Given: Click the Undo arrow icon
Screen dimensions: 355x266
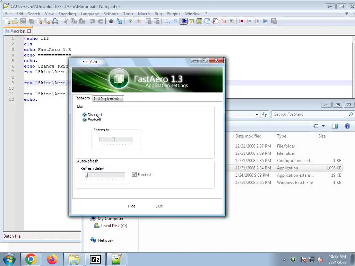Looking at the screenshot, I should coord(92,21).
